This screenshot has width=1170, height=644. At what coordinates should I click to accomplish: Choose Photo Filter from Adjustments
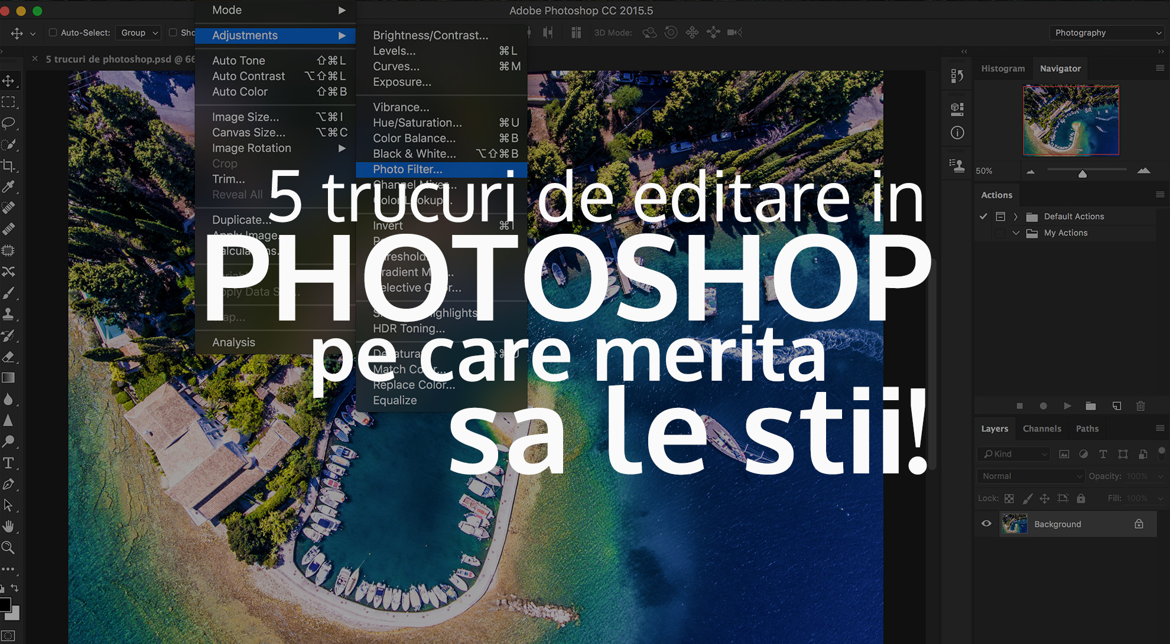point(441,169)
